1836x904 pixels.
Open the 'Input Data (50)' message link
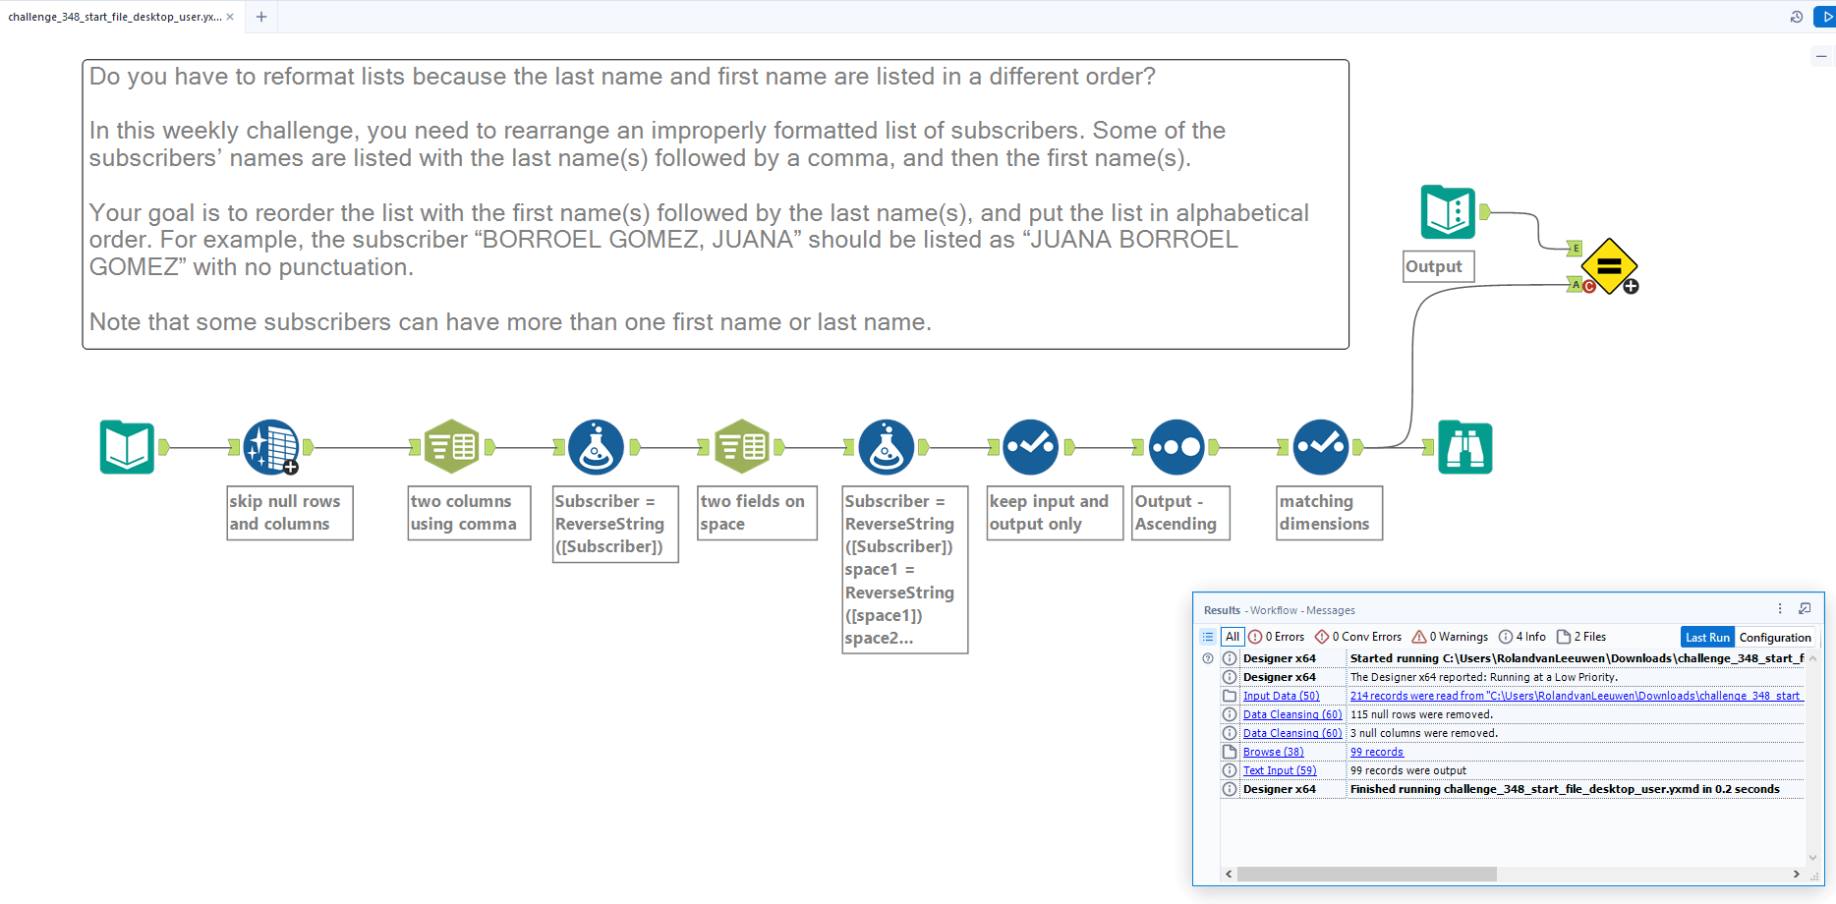coord(1282,695)
